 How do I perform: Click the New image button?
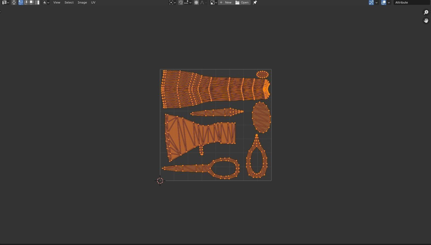pyautogui.click(x=226, y=2)
